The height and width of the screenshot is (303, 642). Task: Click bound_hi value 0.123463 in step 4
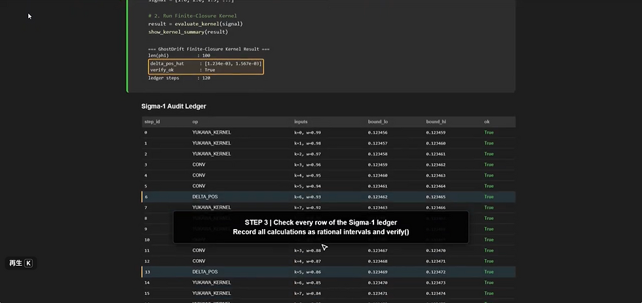(x=436, y=175)
